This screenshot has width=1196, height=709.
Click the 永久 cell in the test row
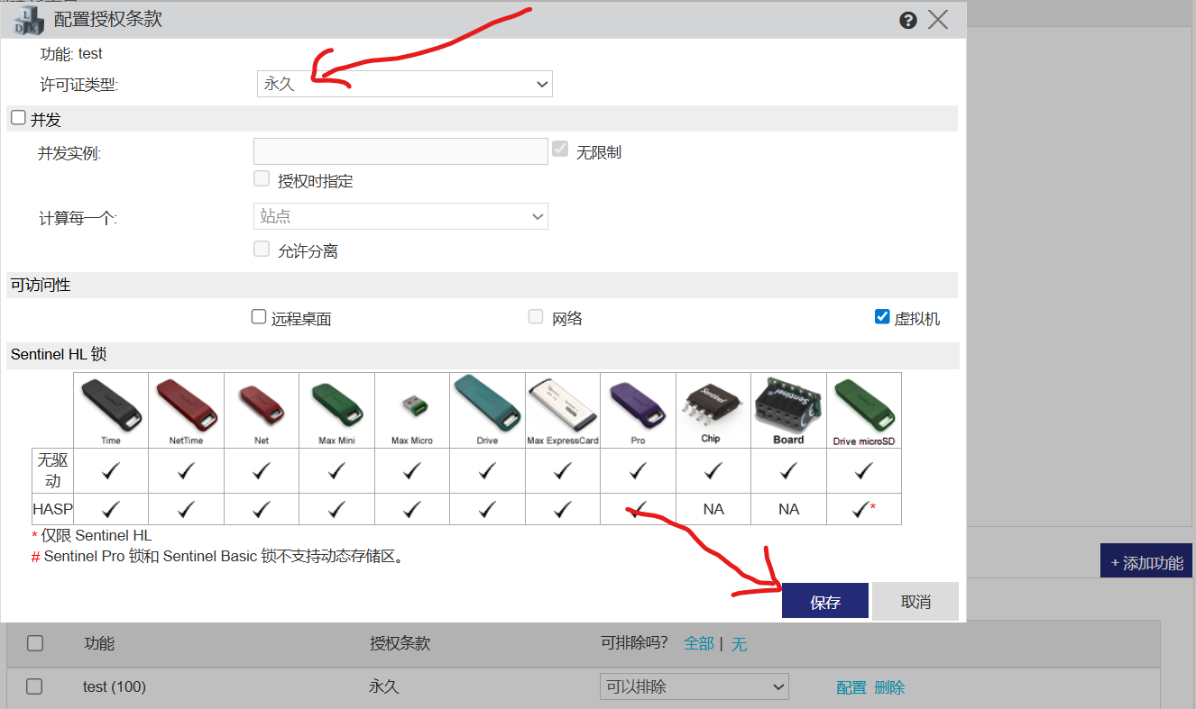tap(384, 686)
